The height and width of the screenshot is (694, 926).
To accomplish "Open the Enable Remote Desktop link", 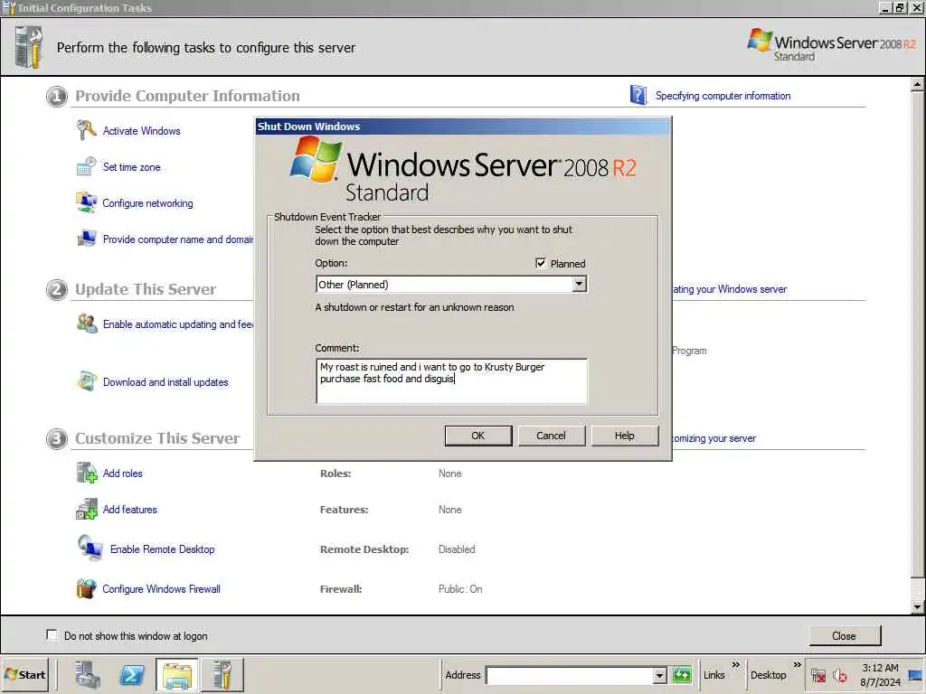I will click(x=163, y=549).
